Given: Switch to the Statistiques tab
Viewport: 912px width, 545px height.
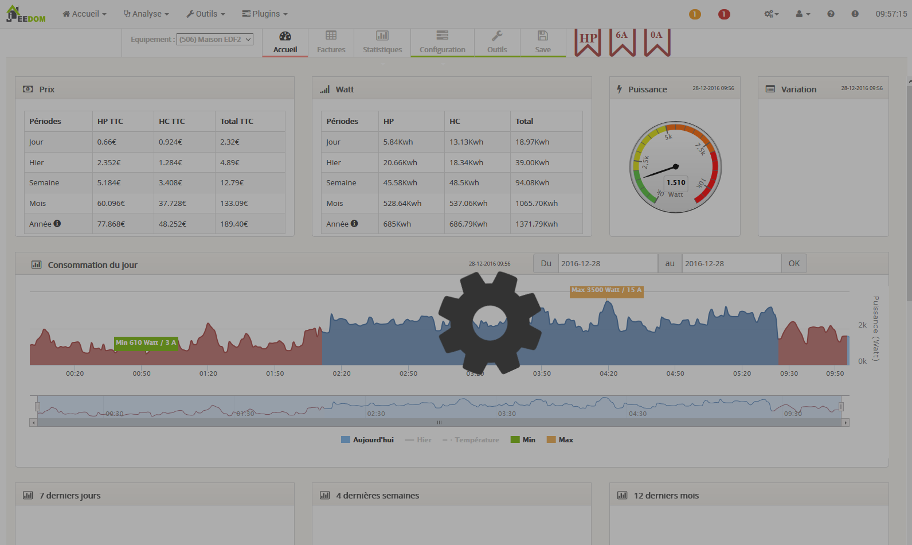Looking at the screenshot, I should tap(382, 42).
